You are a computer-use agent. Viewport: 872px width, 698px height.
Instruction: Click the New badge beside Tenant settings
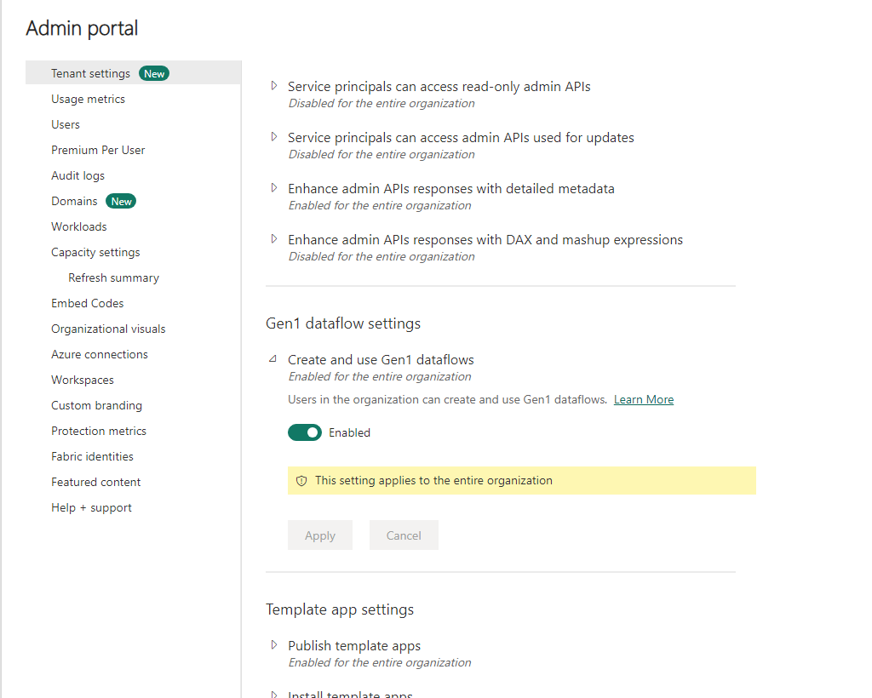154,73
